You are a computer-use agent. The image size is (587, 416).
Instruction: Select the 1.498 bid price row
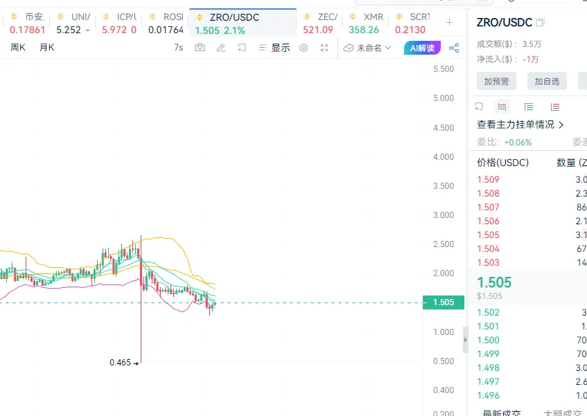pyautogui.click(x=528, y=368)
